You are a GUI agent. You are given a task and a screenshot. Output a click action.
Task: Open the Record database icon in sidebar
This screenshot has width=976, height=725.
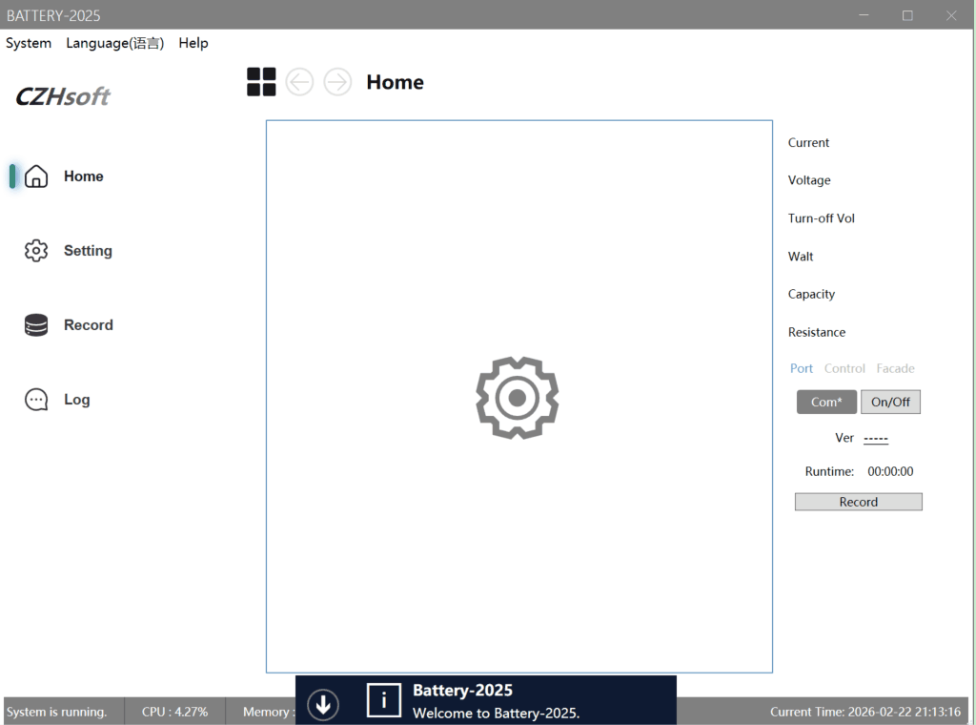tap(36, 325)
